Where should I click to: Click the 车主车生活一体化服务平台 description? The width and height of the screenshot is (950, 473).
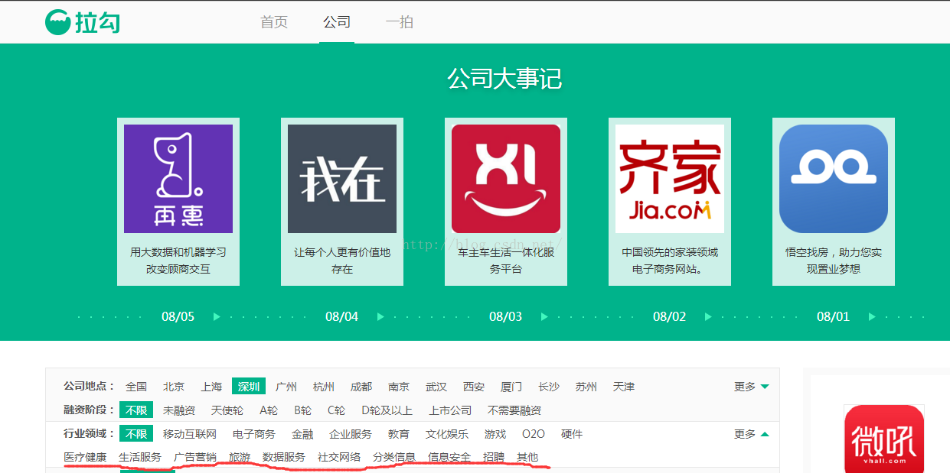pyautogui.click(x=506, y=261)
